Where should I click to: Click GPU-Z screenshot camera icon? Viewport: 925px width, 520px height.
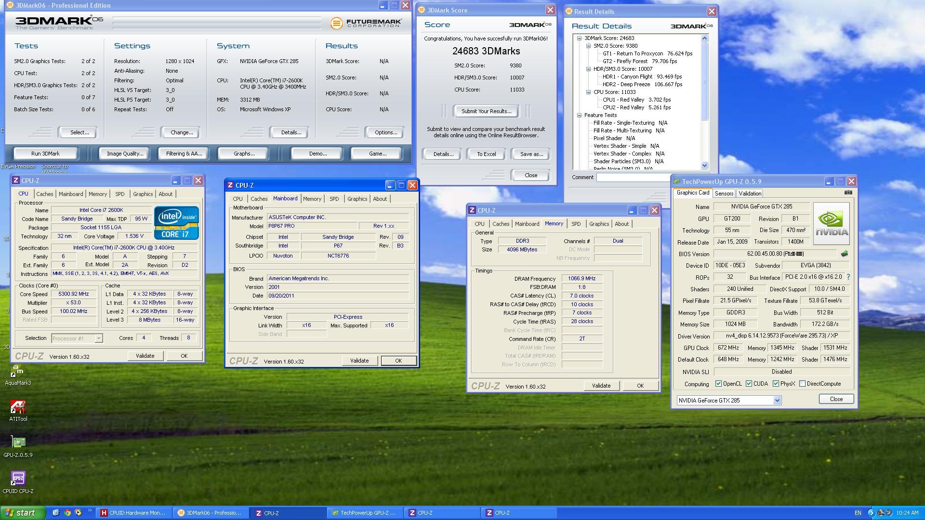point(848,193)
